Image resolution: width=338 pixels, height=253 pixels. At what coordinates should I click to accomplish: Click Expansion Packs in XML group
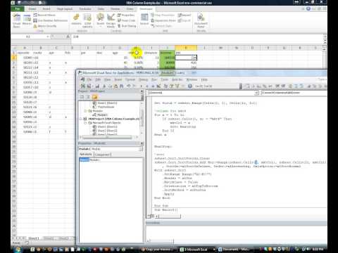tap(163, 20)
